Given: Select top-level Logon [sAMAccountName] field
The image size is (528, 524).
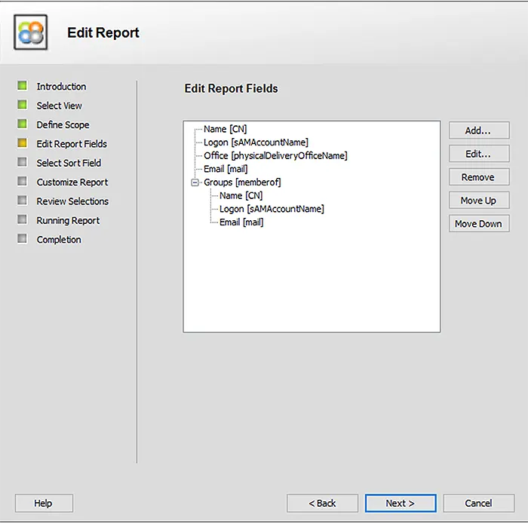Looking at the screenshot, I should (x=256, y=142).
